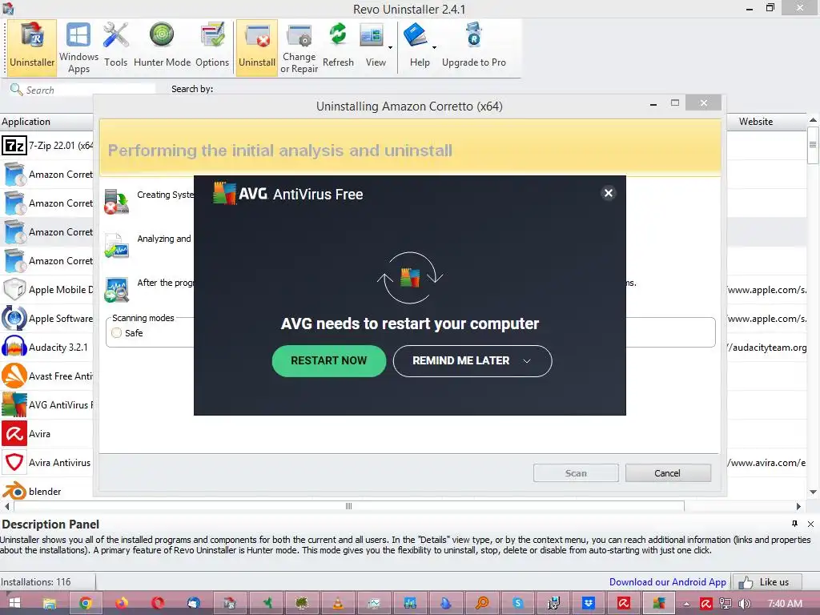This screenshot has height=615, width=820.
Task: Select blender in the program list
Action: click(x=47, y=491)
